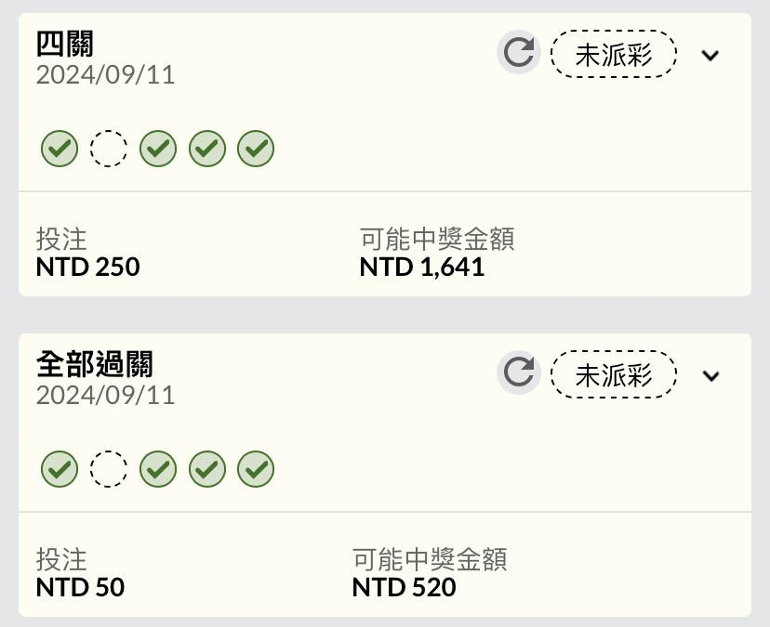
Task: Click fifth green checkmark in 全部過關 card
Action: [256, 469]
